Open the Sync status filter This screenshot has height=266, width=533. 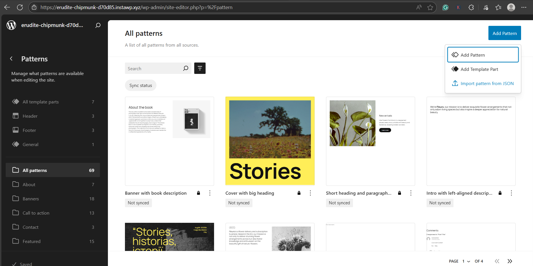pyautogui.click(x=141, y=85)
